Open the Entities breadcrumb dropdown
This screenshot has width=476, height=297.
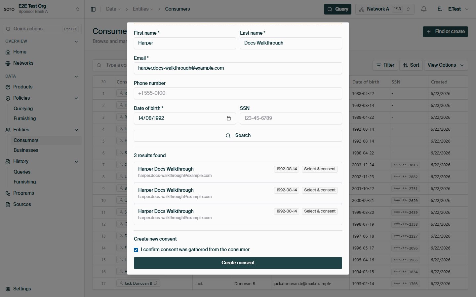click(x=143, y=9)
